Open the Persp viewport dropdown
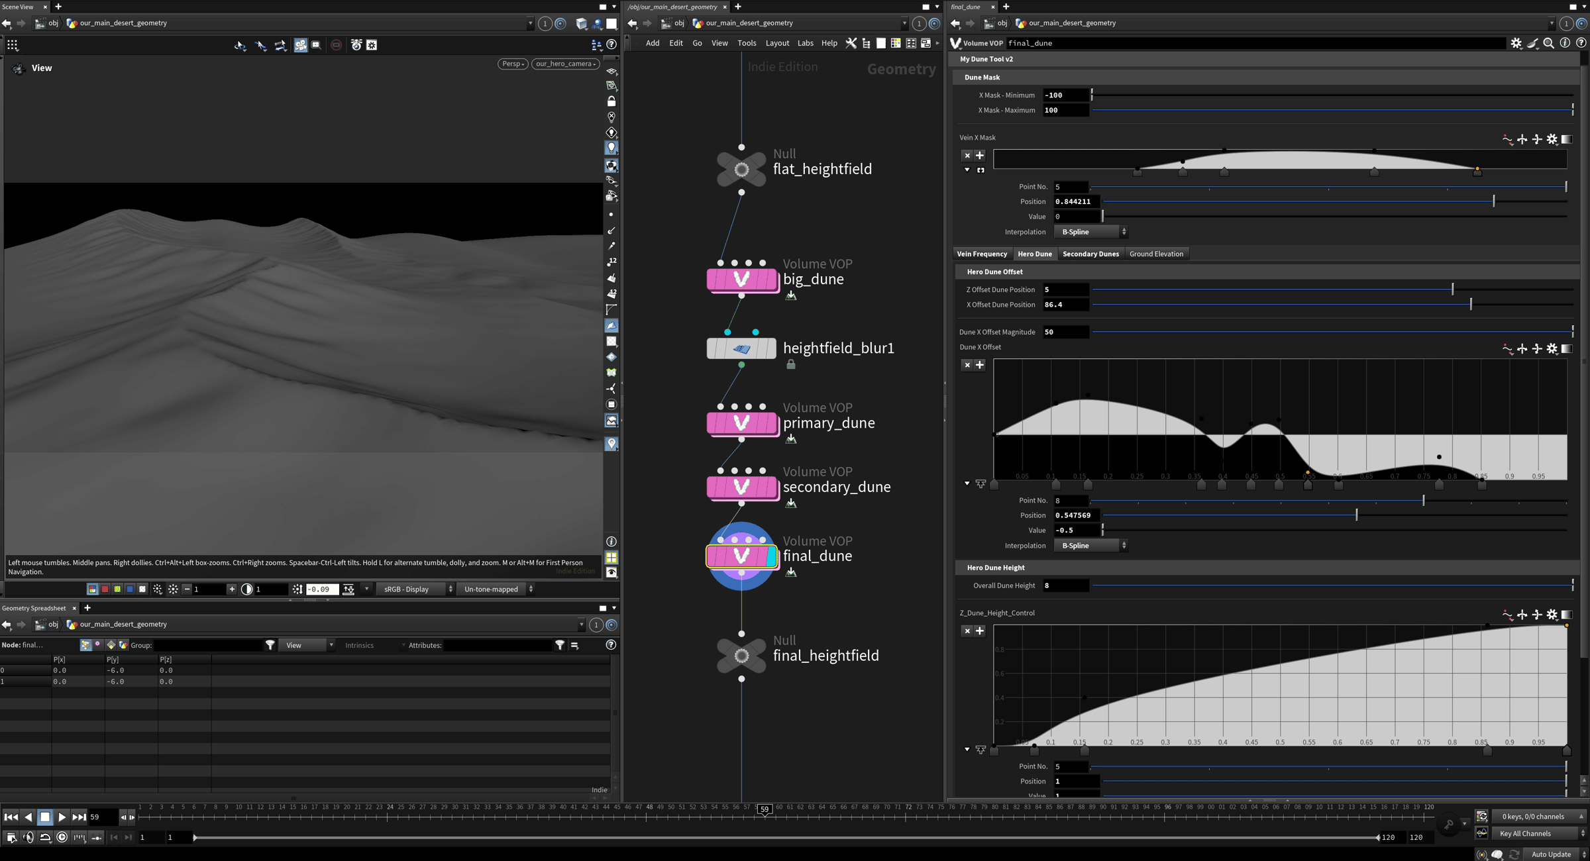 click(x=513, y=64)
